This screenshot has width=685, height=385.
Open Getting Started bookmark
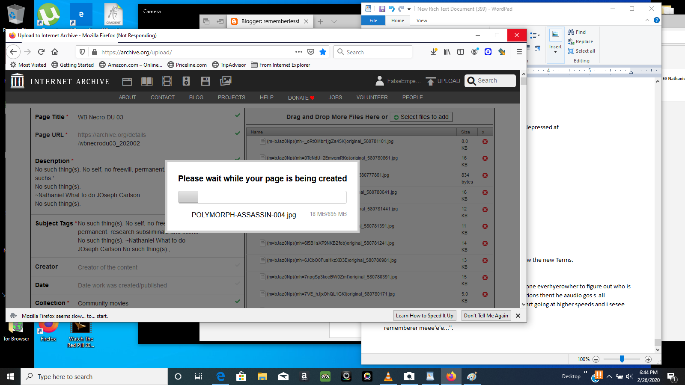coord(72,65)
